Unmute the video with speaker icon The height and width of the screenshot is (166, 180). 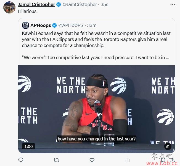[168, 146]
